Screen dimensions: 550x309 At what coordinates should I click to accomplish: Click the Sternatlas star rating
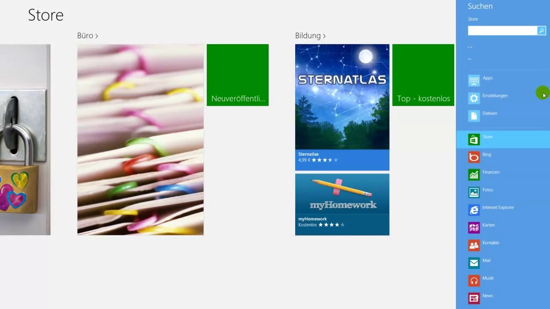pyautogui.click(x=325, y=160)
